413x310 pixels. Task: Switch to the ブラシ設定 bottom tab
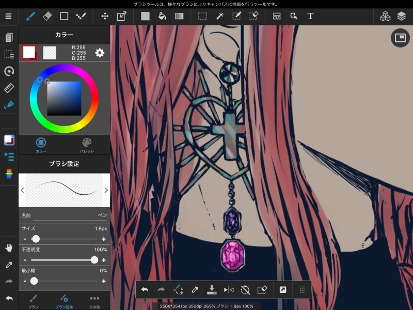[x=64, y=301]
